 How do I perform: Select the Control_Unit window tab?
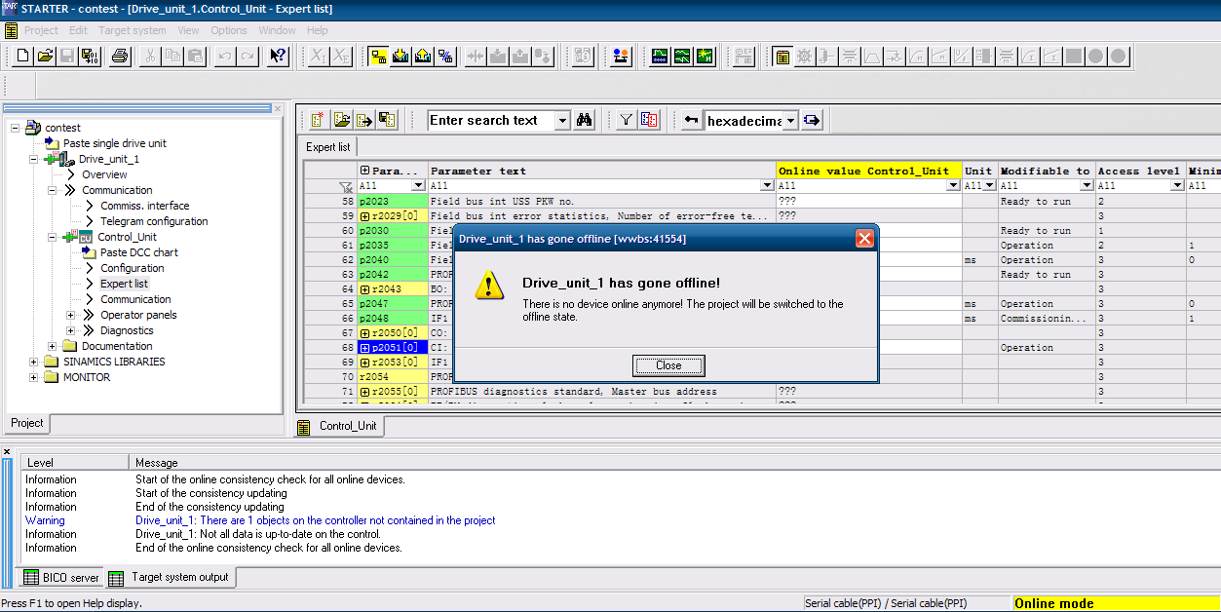[339, 426]
